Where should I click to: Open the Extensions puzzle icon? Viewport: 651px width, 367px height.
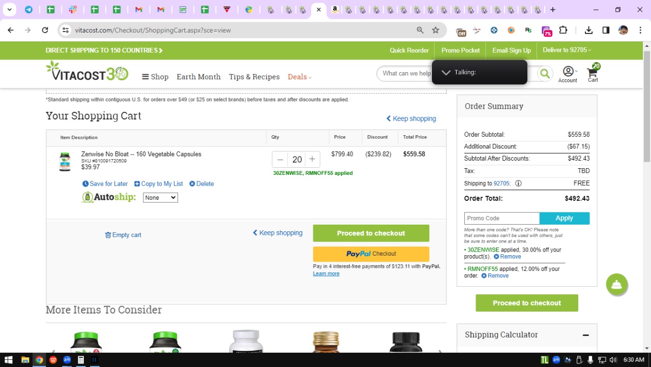click(563, 30)
